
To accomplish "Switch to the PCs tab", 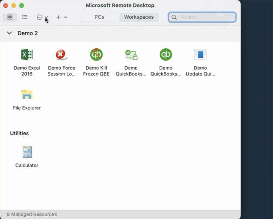I will [x=99, y=17].
